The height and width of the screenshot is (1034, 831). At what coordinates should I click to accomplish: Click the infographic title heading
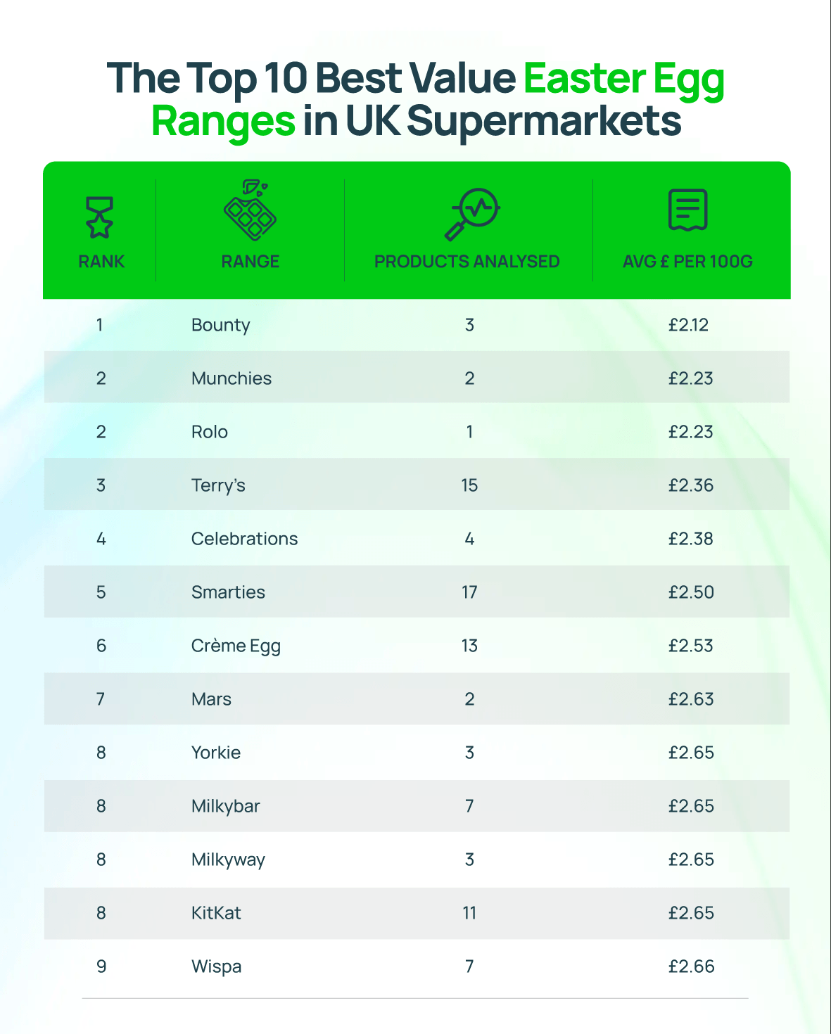416,98
